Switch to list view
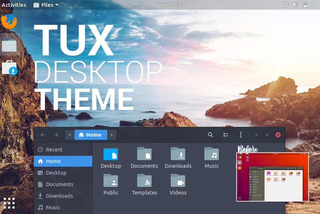The image size is (320, 214). click(x=226, y=135)
